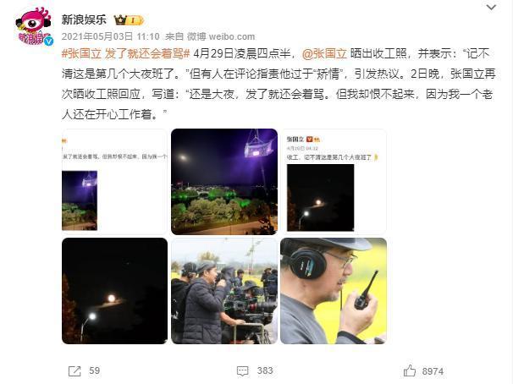Open the 新浪娱乐 account name link
This screenshot has width=513, height=384.
tap(84, 19)
